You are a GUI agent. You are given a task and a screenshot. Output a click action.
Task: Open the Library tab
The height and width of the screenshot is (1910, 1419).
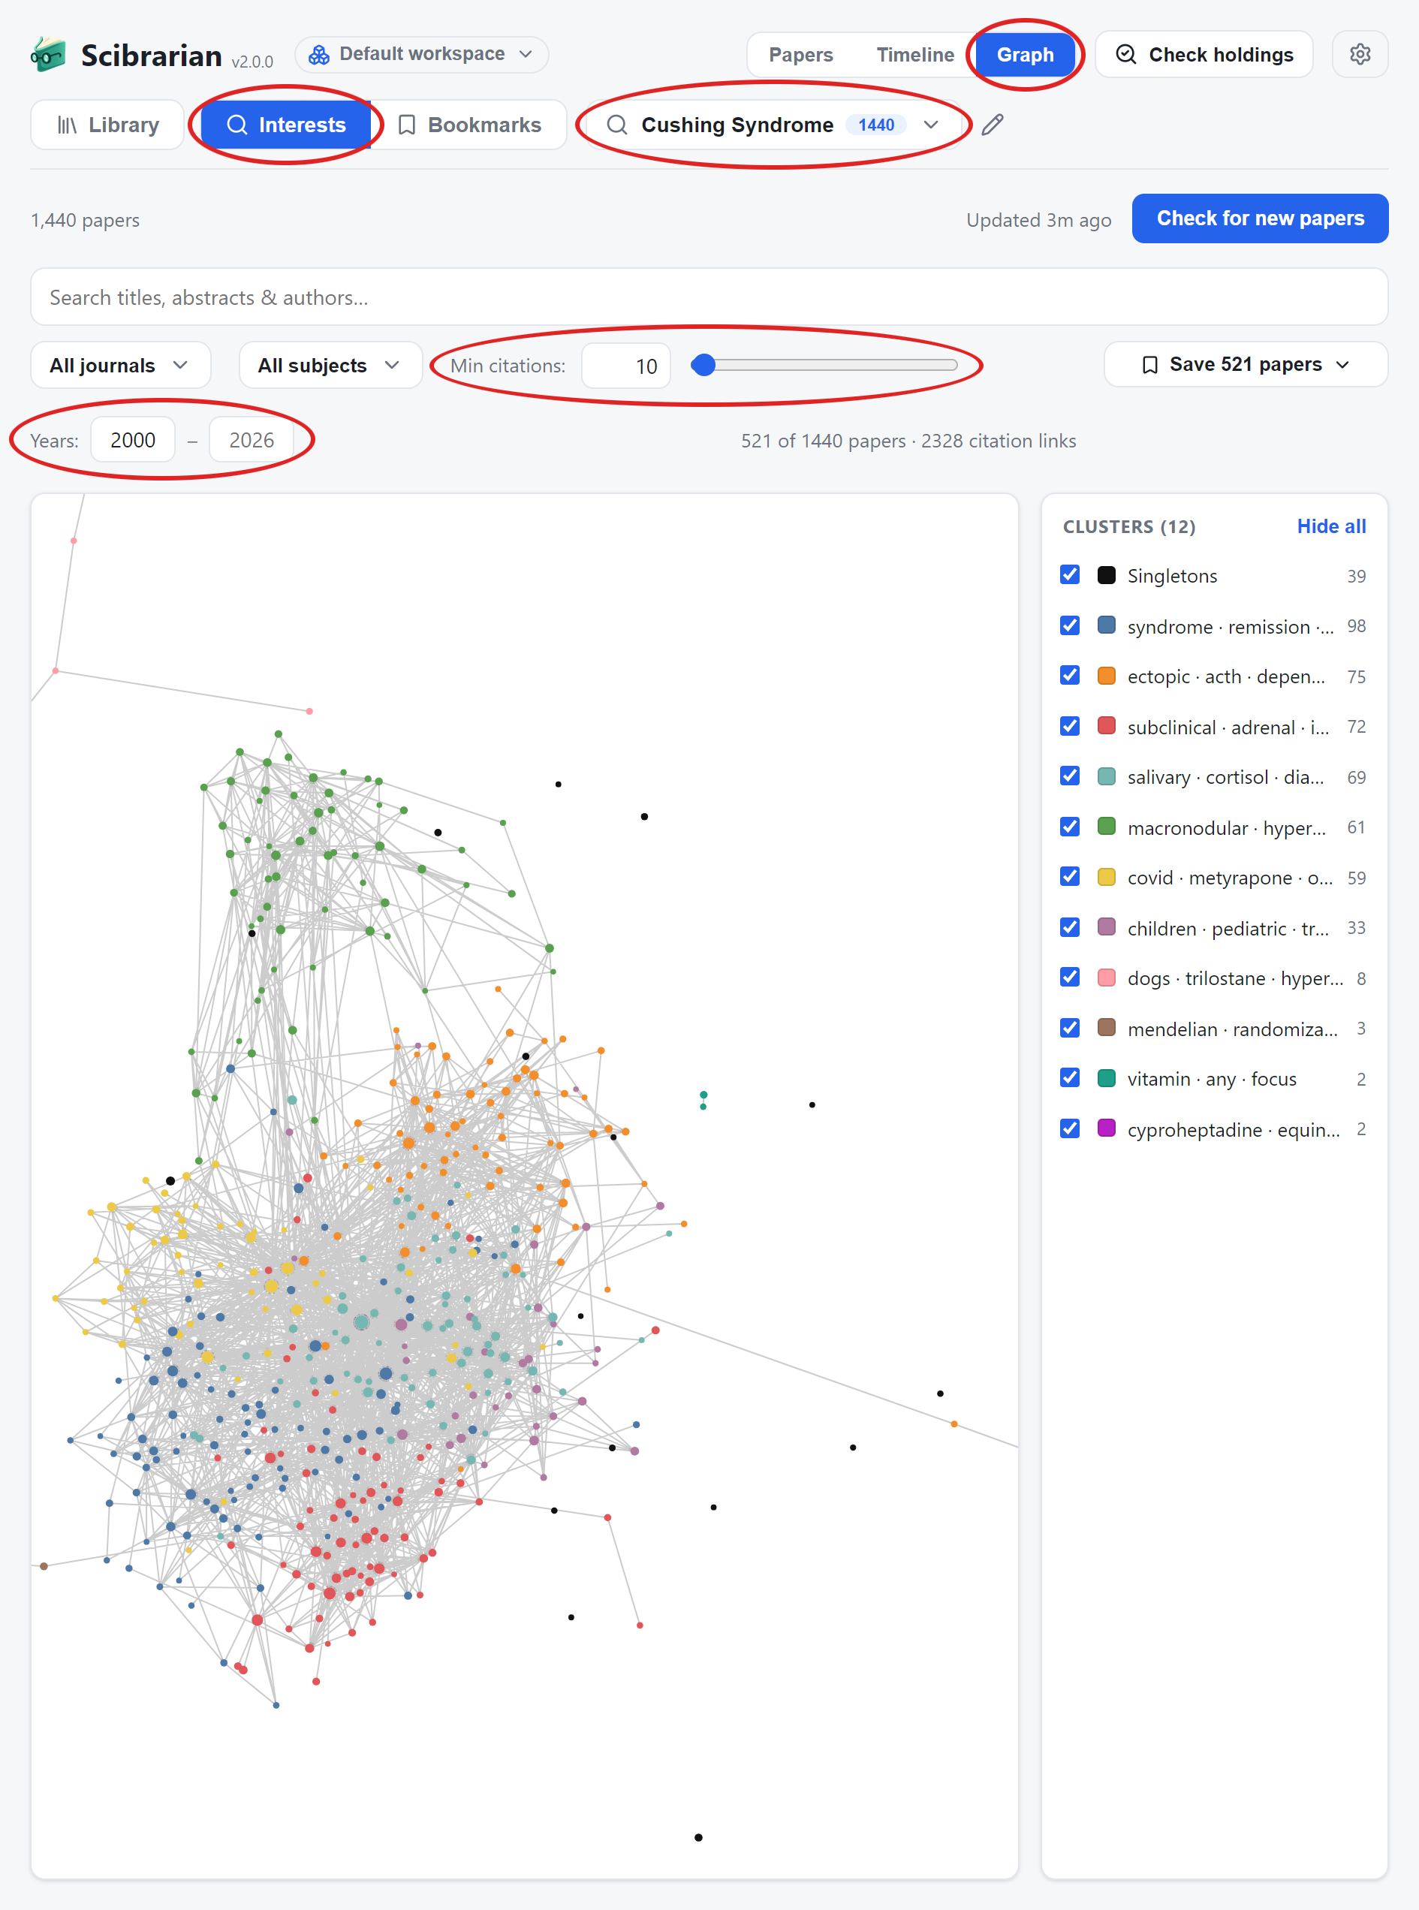(107, 125)
